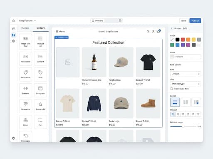Pick the blue color swatch

(177, 45)
